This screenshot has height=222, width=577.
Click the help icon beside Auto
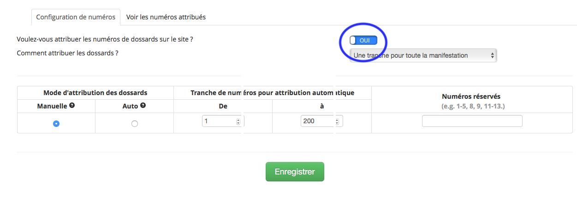point(143,106)
